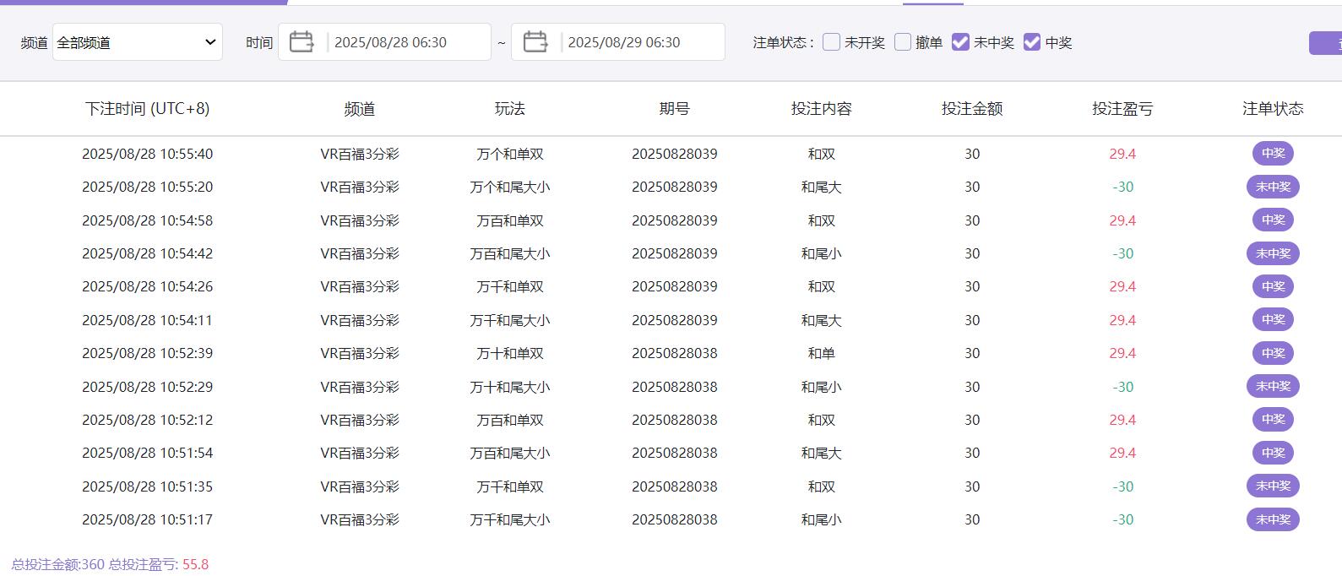
Task: Click the 万十和单双 play type cell
Action: tap(510, 353)
